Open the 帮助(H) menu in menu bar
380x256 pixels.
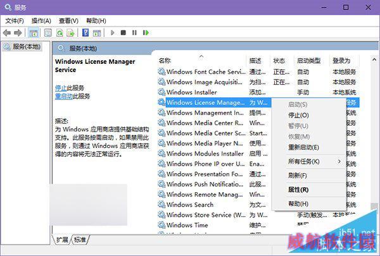(96, 21)
